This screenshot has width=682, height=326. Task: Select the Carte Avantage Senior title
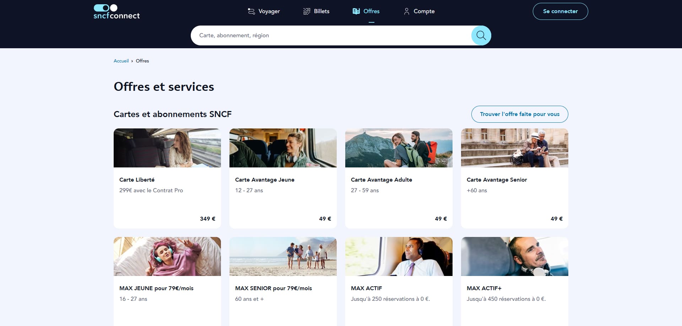tap(497, 180)
